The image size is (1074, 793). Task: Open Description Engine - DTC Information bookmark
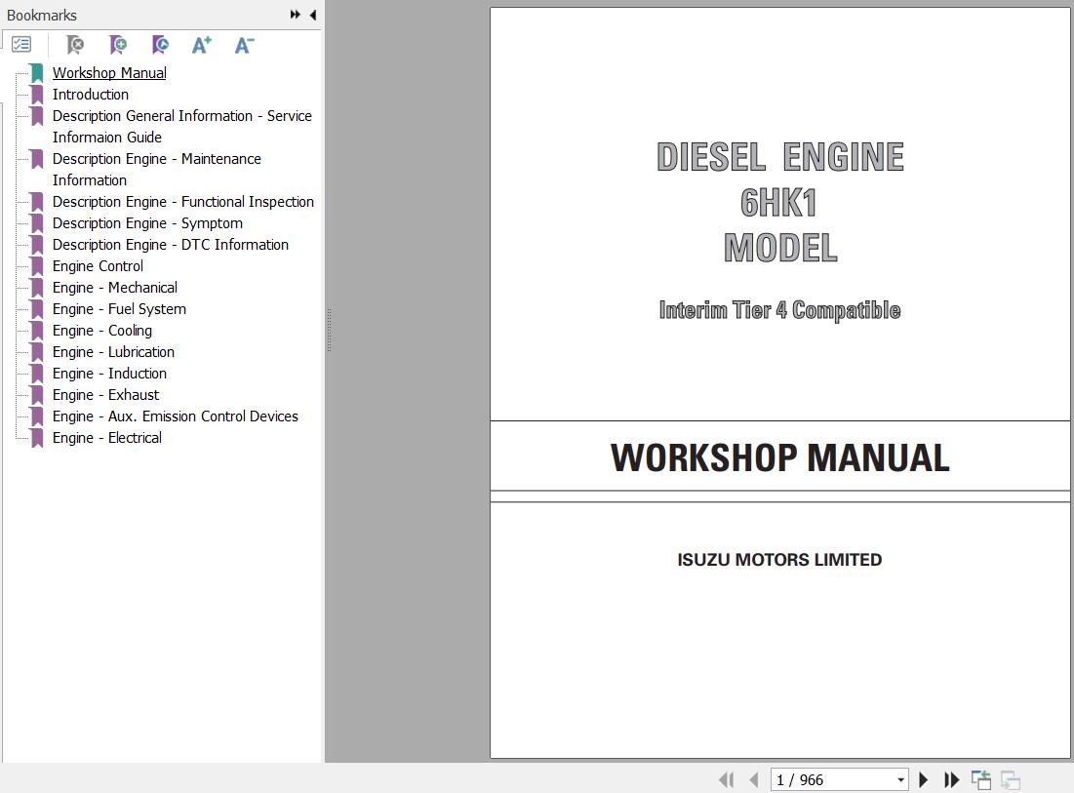pos(171,245)
